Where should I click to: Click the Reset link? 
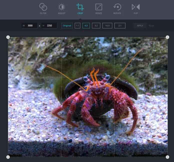[x=151, y=26]
